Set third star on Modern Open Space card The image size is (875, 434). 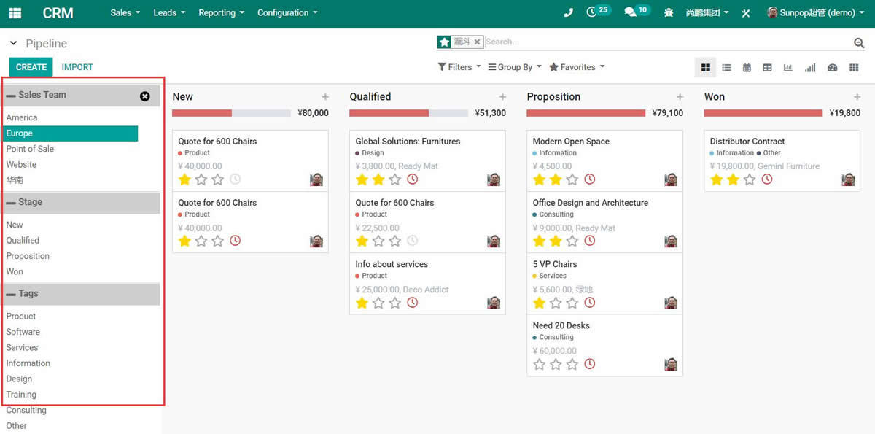pos(572,179)
